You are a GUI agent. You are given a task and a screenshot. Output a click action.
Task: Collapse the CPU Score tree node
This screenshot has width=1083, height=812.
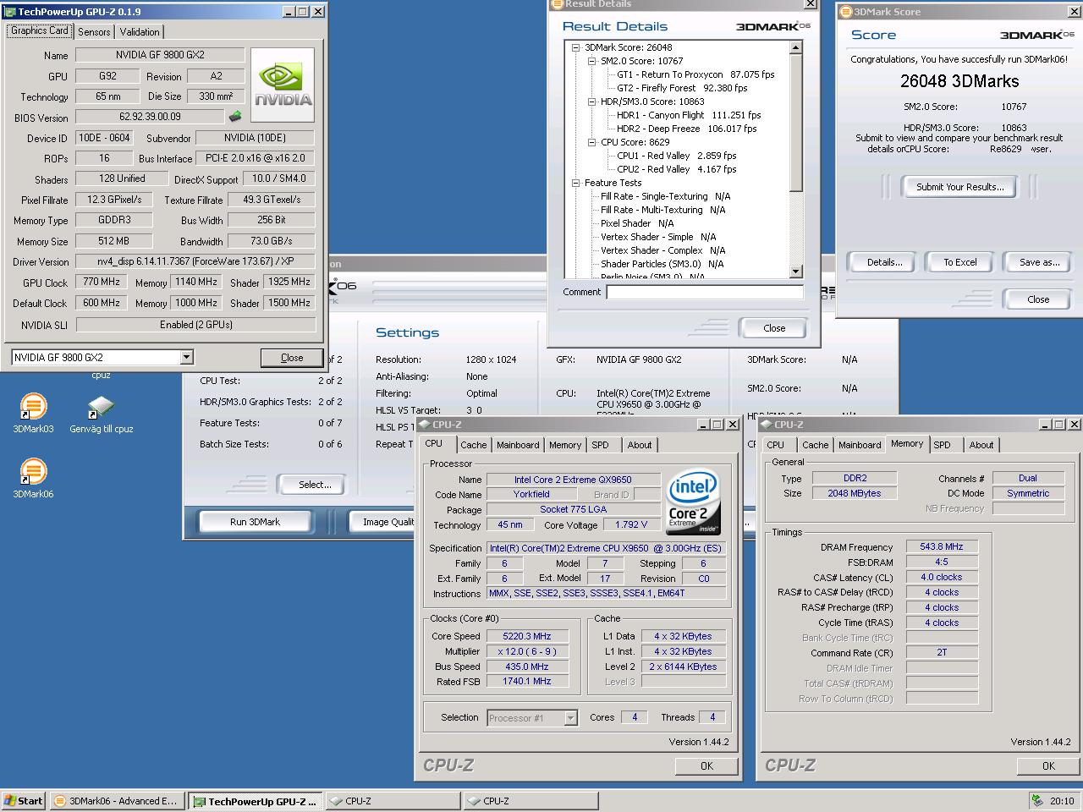[592, 142]
